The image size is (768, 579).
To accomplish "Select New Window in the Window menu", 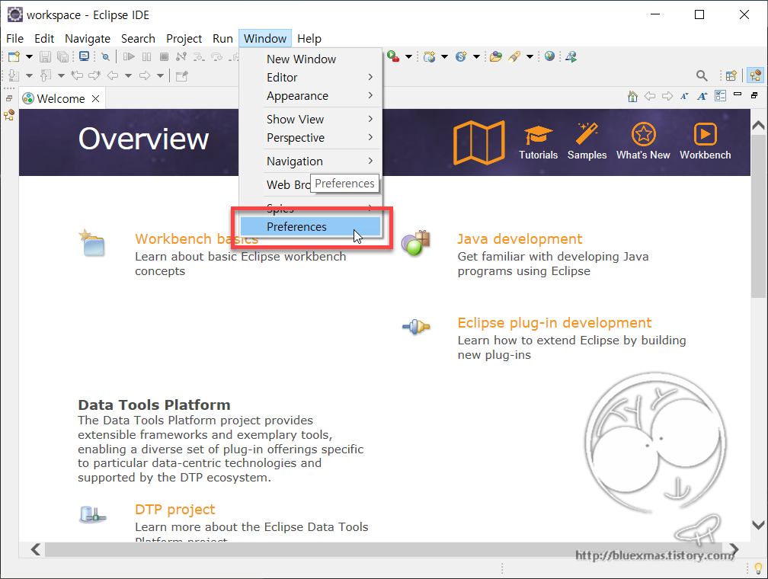I will click(x=311, y=59).
